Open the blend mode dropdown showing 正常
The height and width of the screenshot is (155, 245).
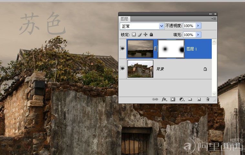point(142,26)
